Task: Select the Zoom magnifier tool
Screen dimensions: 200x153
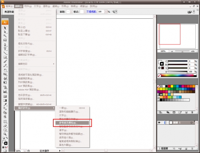Action: 5,134
